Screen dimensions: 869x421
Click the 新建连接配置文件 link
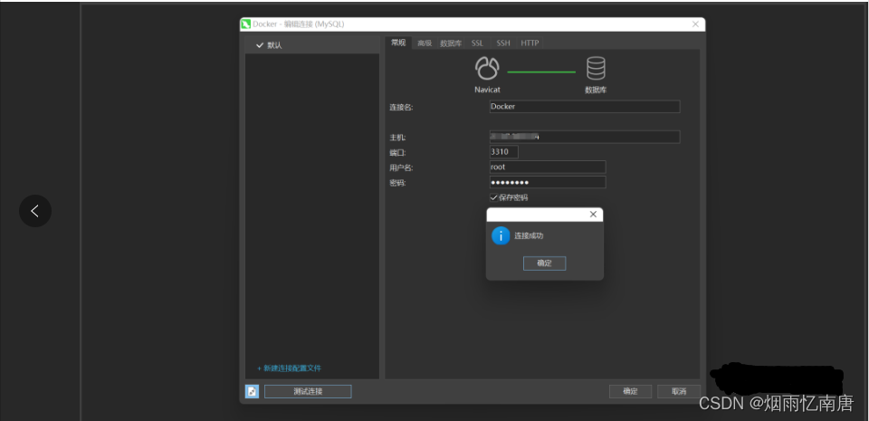pos(290,368)
